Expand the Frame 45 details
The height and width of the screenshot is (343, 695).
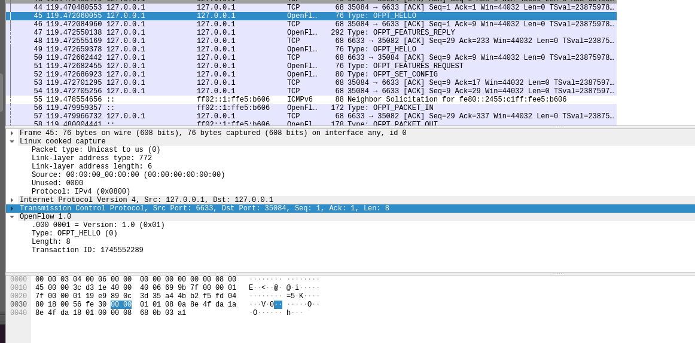[x=12, y=133]
